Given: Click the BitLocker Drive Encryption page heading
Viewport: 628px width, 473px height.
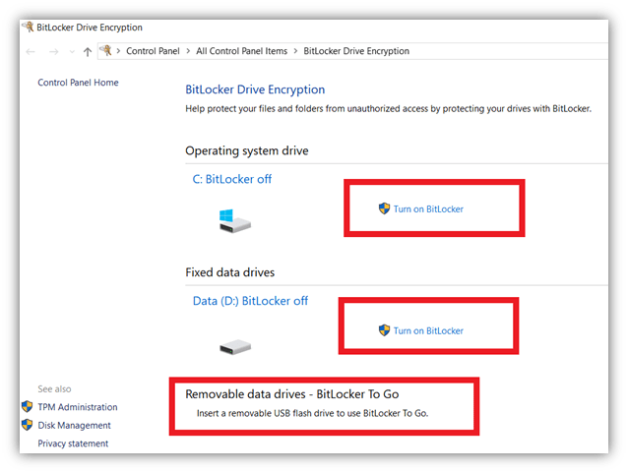Looking at the screenshot, I should coord(255,89).
